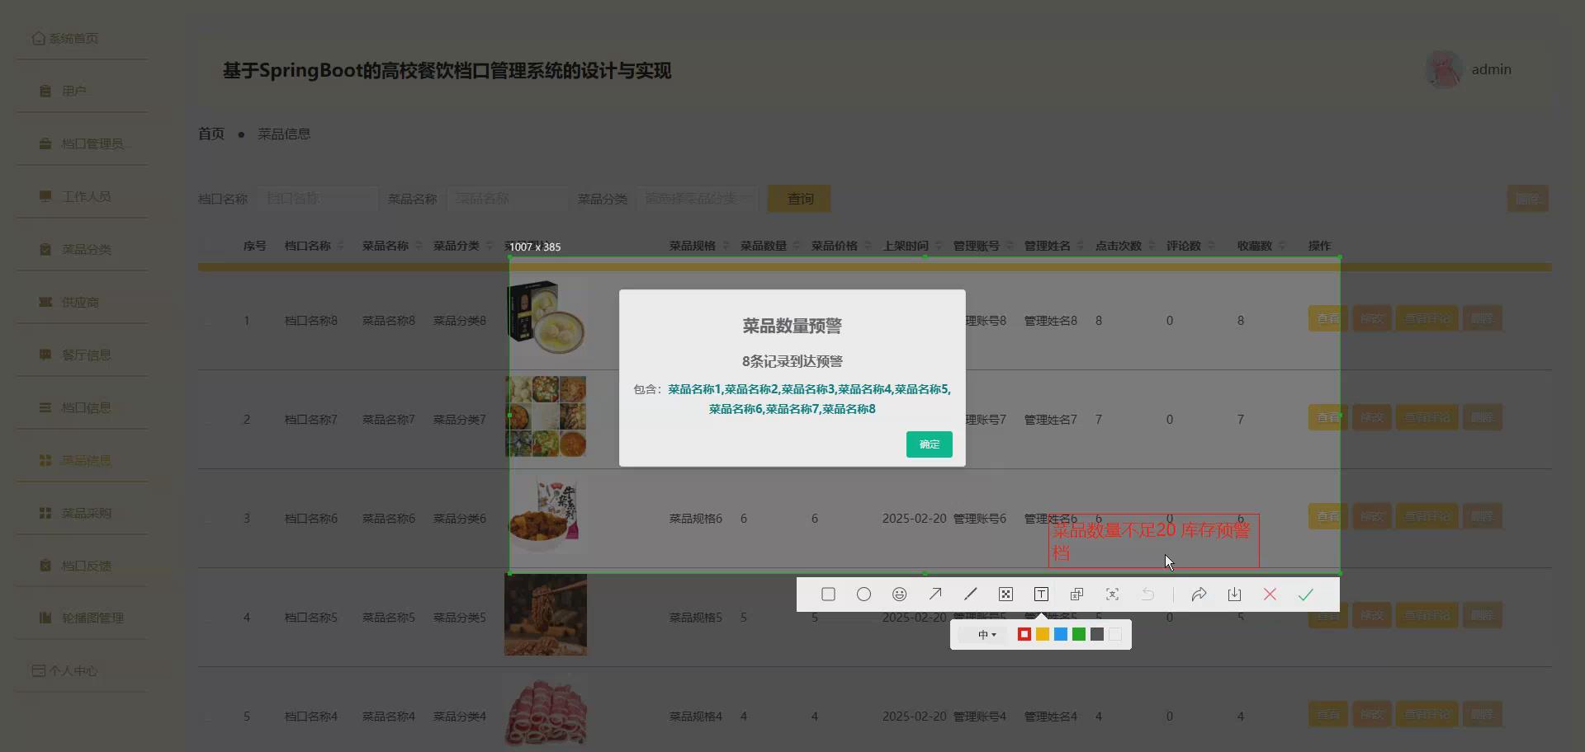Pick the yellow annotation color

click(x=1043, y=634)
